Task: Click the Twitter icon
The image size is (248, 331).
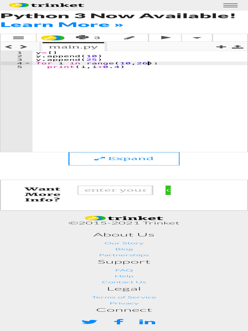Action: pos(89,322)
